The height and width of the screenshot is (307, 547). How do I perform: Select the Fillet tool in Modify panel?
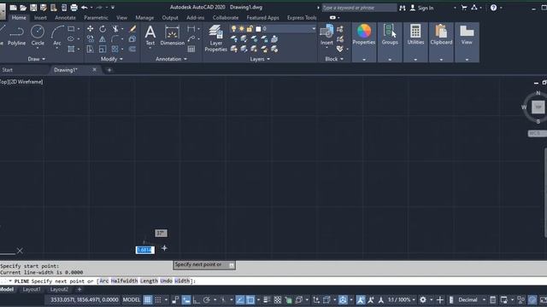(115, 39)
